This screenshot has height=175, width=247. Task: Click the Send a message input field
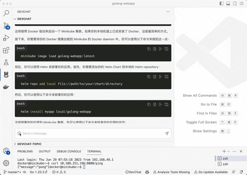pyautogui.click(x=81, y=133)
